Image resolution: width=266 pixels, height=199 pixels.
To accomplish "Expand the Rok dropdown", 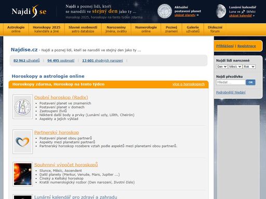I will pyautogui.click(x=249, y=66).
